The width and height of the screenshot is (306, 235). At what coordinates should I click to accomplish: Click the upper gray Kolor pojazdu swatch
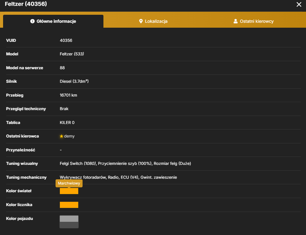[69, 219]
